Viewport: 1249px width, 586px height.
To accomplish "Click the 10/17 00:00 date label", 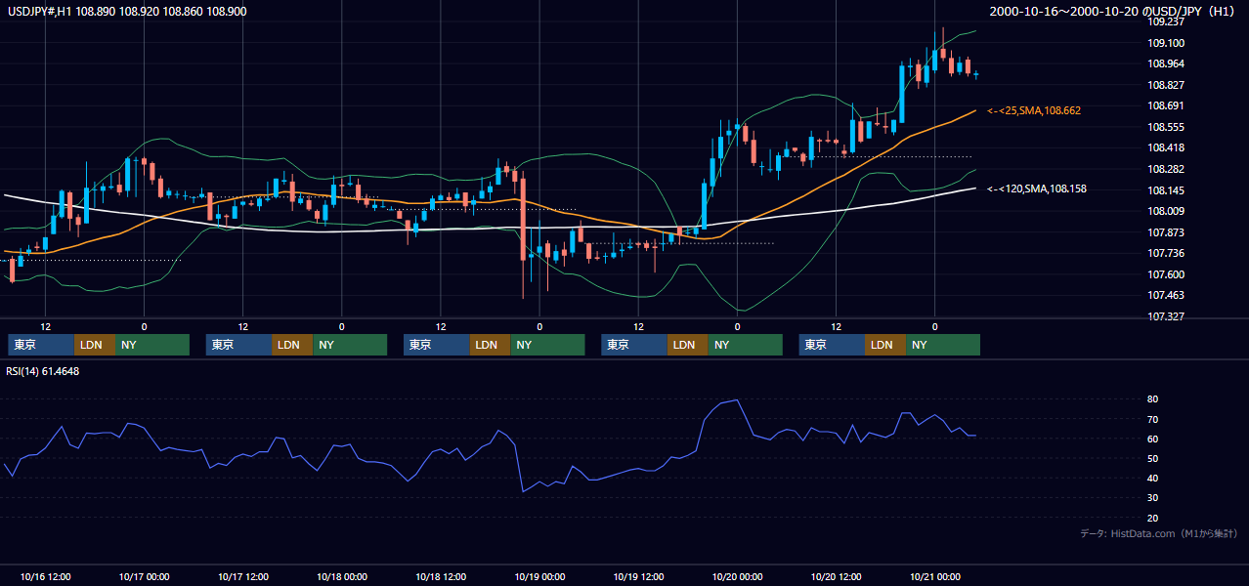I will (x=144, y=576).
